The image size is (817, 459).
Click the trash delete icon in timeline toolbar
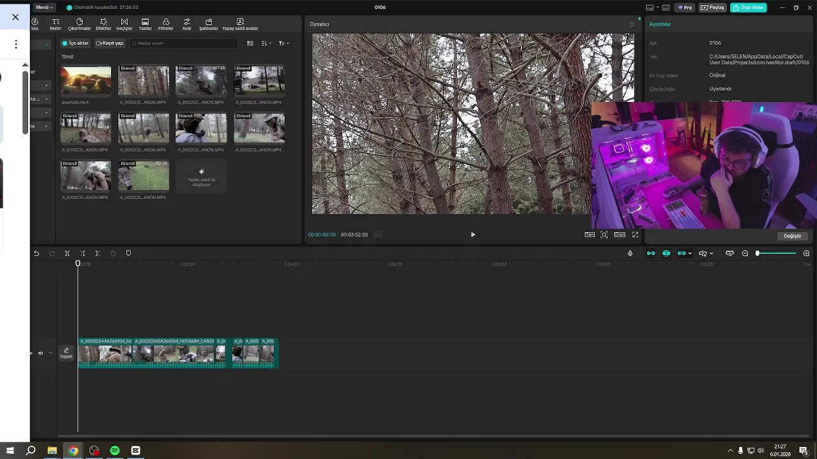(x=113, y=253)
